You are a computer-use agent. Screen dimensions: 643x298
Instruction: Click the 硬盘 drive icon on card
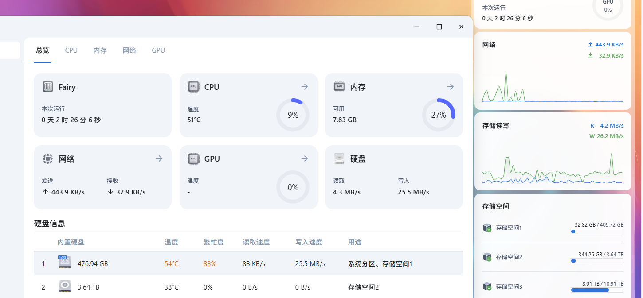339,159
